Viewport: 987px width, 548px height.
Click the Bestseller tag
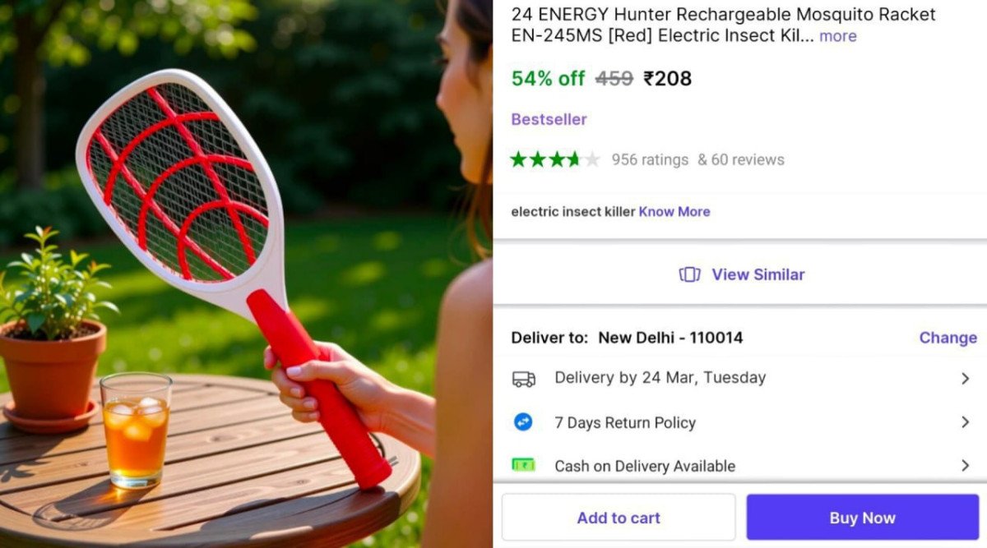click(x=549, y=119)
